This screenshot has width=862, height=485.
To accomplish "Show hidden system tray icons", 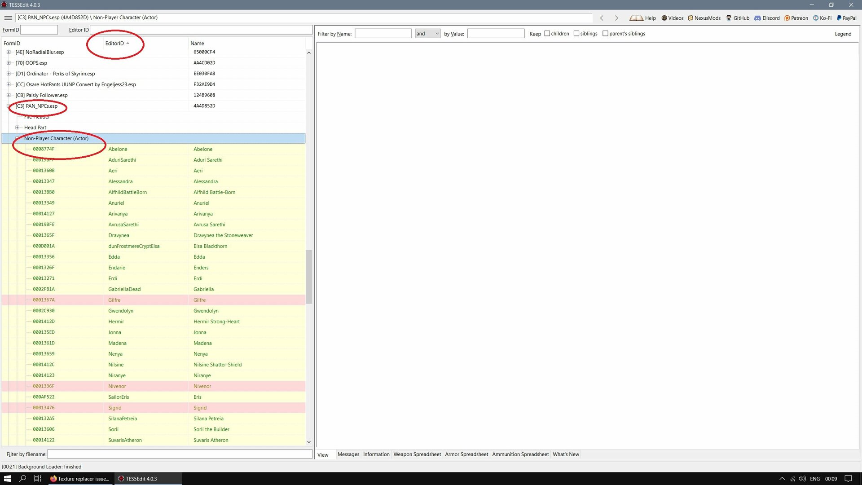I will [782, 479].
